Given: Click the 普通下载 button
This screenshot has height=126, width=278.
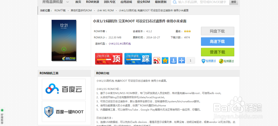Looking at the screenshot, I should (x=218, y=52).
